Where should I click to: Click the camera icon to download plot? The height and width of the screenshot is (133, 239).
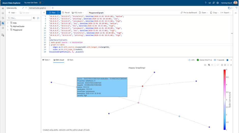[x=205, y=65]
